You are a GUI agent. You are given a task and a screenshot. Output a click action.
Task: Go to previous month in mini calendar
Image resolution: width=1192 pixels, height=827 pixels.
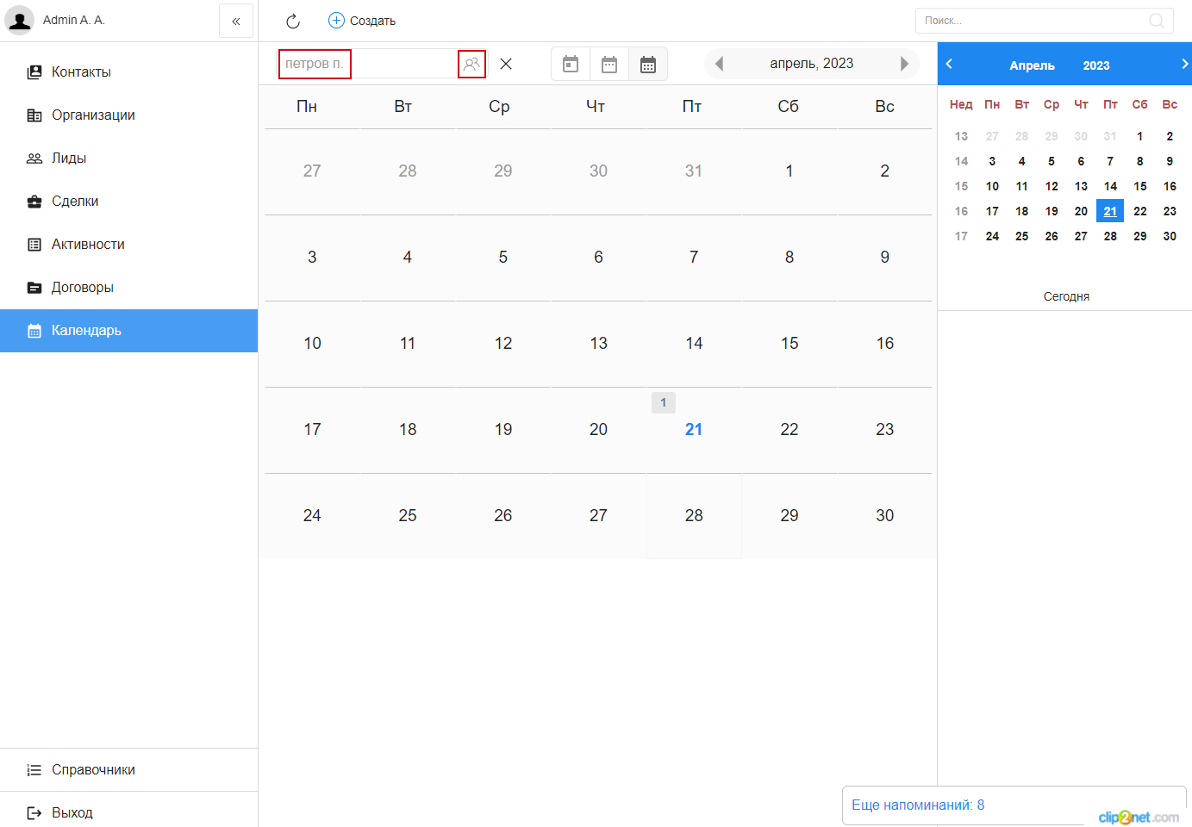click(949, 64)
